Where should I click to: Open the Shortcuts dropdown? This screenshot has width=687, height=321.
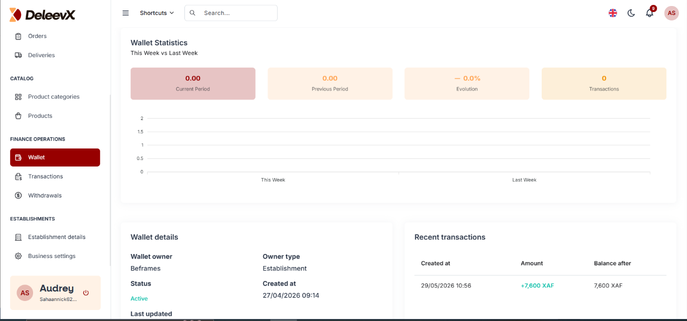pos(157,13)
